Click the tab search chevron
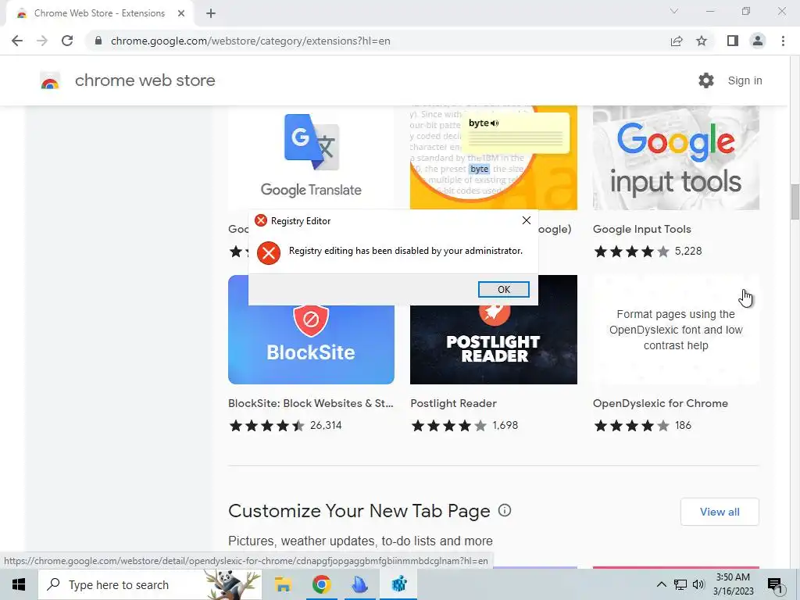 pos(674,11)
